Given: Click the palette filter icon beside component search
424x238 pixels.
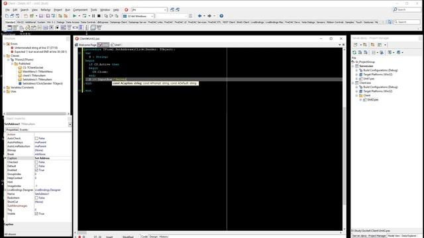Looking at the screenshot, I should coord(390,22).
